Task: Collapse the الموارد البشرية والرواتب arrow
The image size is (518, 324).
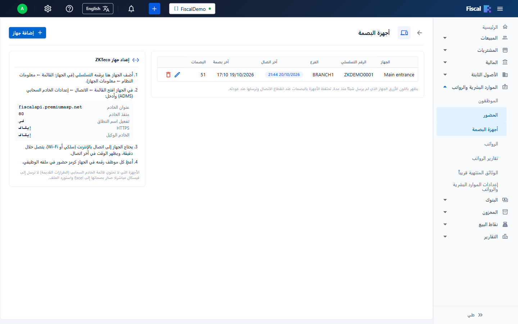Action: [x=445, y=87]
